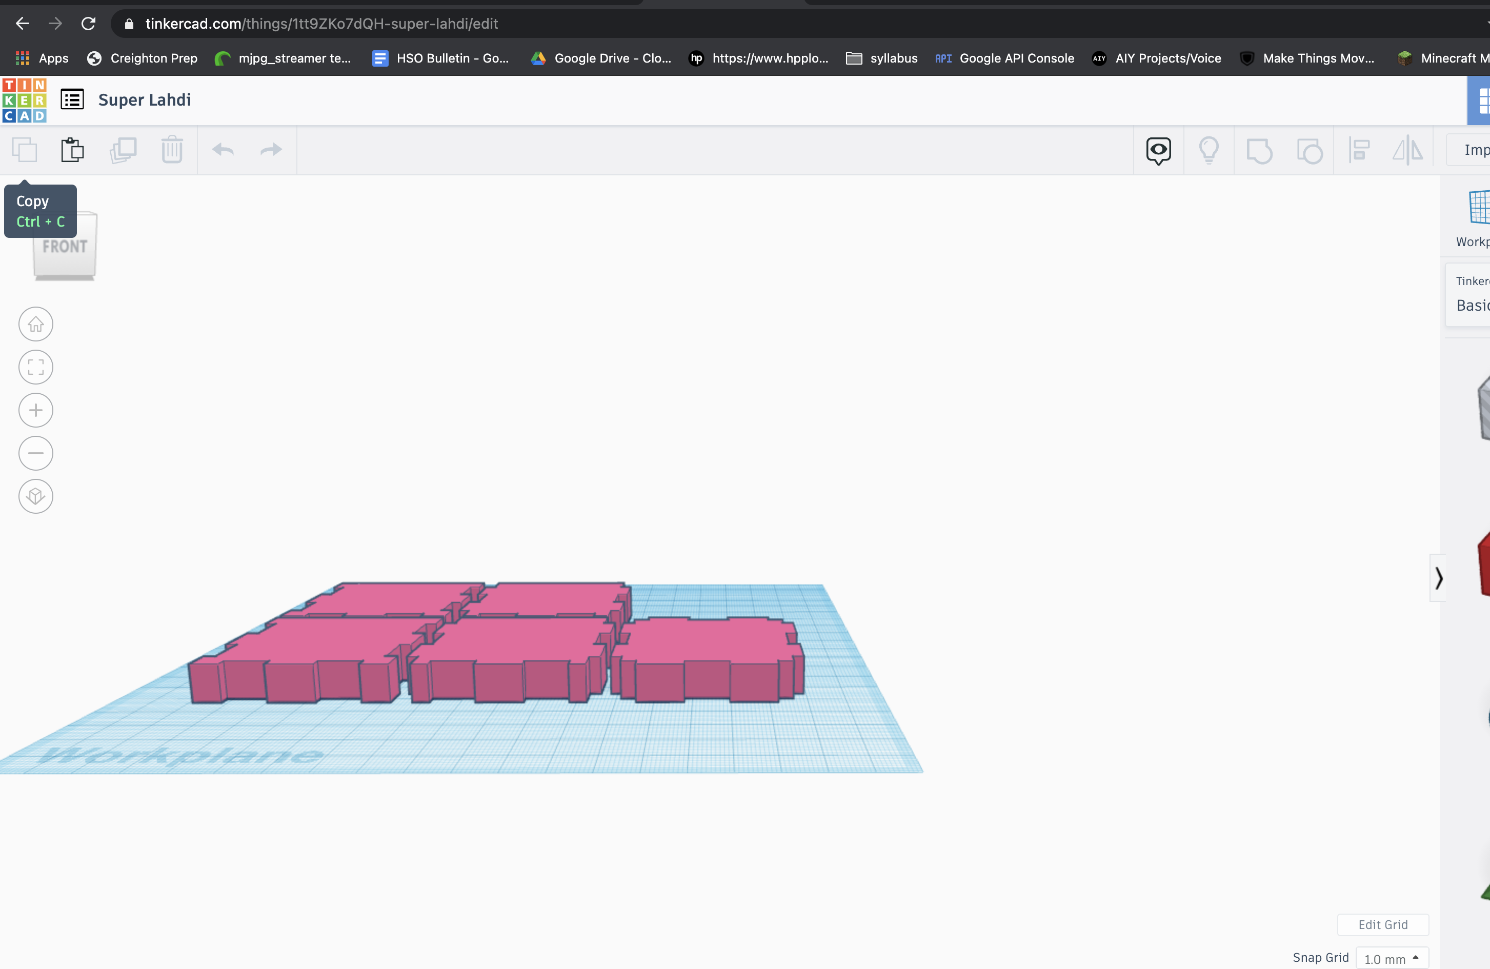1490x969 pixels.
Task: Click the Zoom in plus button
Action: [x=36, y=411]
